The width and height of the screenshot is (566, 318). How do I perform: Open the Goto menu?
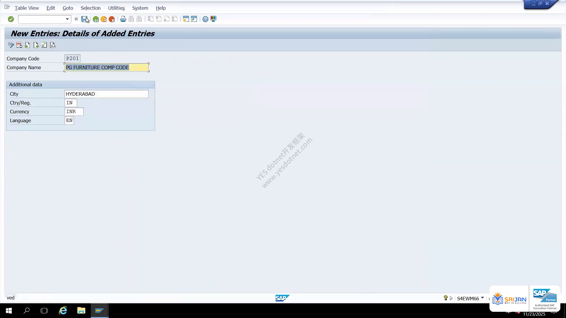(68, 8)
